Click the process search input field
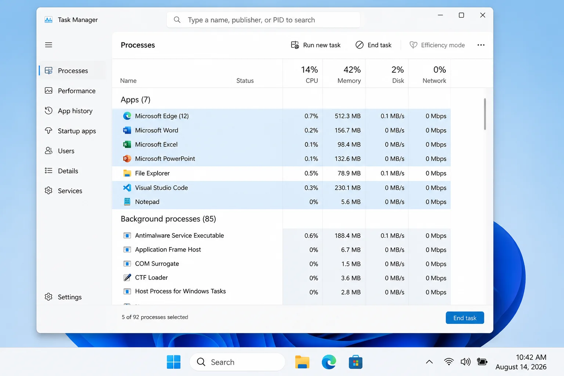The image size is (564, 376). click(263, 20)
